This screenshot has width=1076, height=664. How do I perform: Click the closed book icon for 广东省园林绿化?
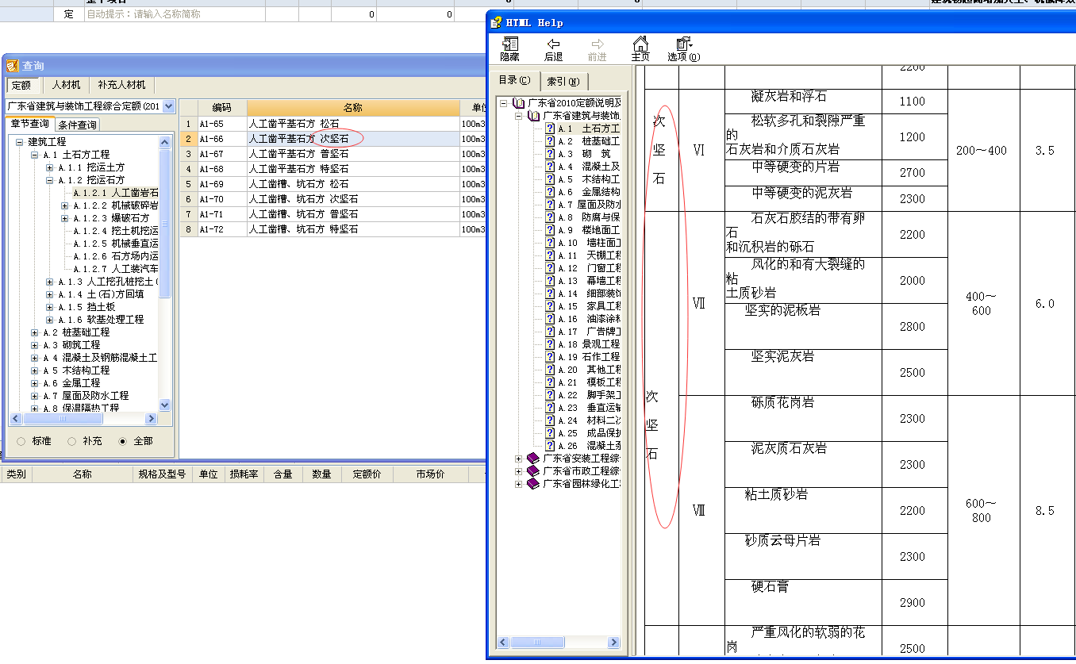pyautogui.click(x=533, y=484)
